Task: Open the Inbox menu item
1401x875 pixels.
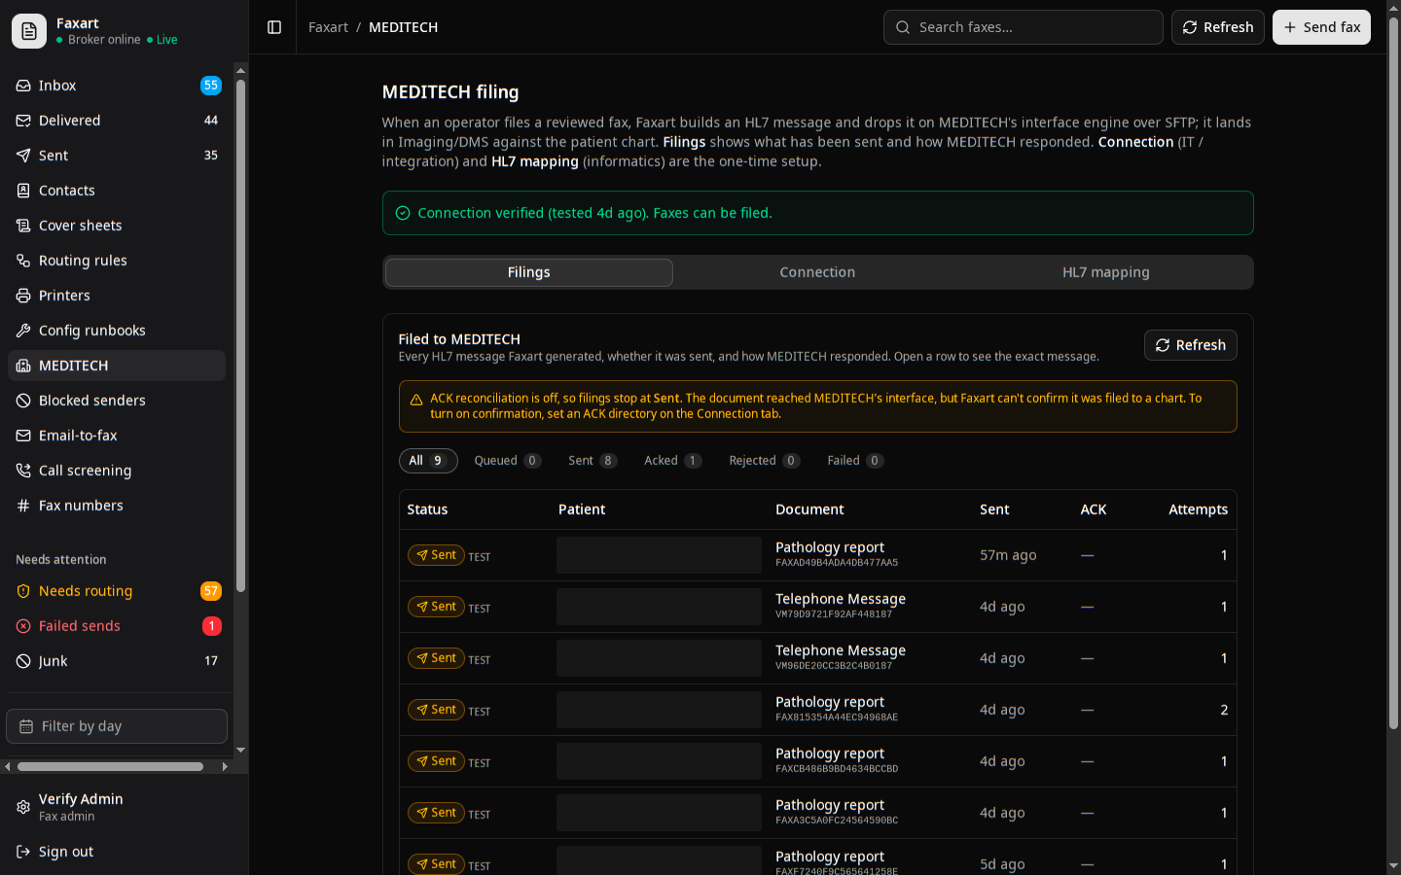Action: 117,86
